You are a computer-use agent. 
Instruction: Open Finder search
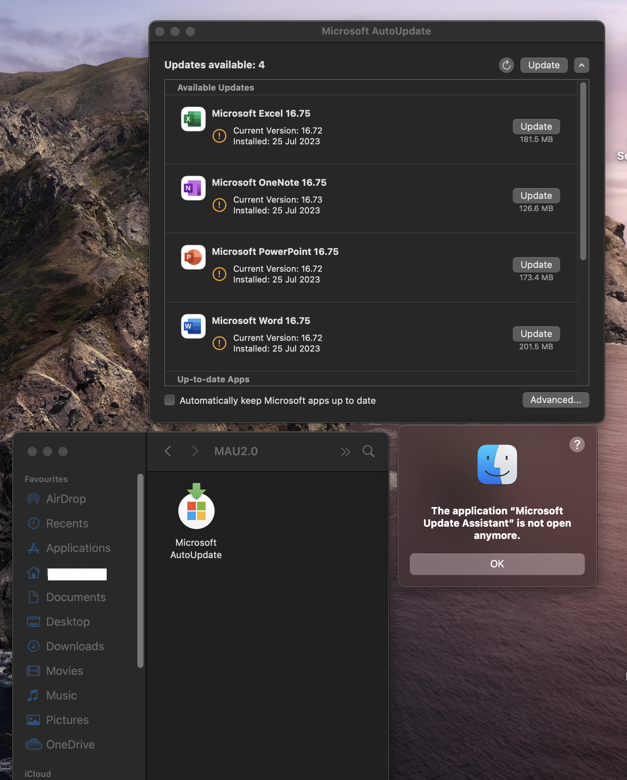tap(368, 451)
